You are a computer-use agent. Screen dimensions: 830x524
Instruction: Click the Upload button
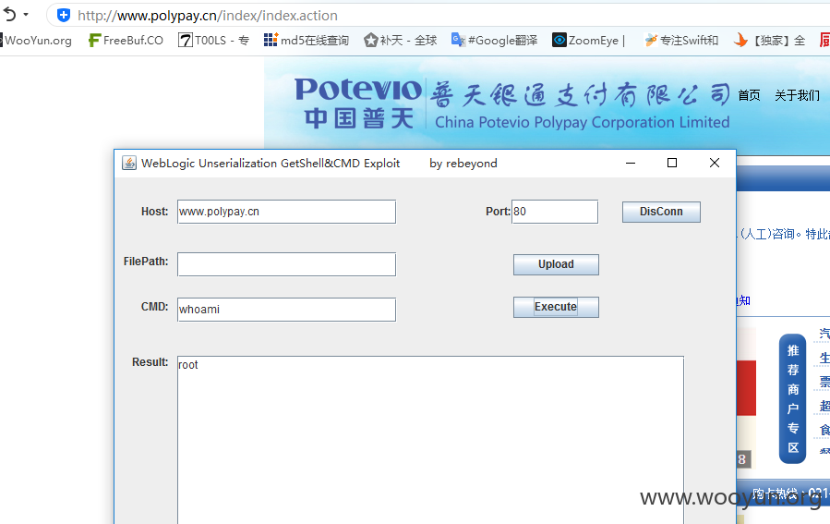tap(556, 264)
